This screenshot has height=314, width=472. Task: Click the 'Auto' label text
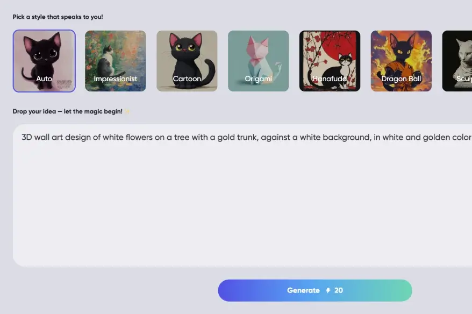coord(44,78)
